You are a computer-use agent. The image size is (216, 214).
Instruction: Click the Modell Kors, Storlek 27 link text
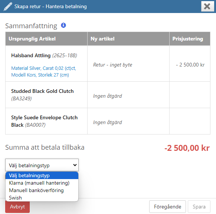point(40,75)
